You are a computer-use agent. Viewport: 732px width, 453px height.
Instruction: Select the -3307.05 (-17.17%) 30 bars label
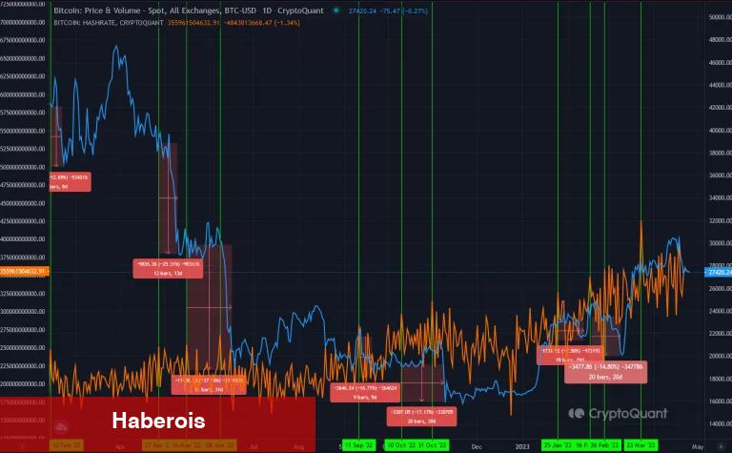[421, 416]
